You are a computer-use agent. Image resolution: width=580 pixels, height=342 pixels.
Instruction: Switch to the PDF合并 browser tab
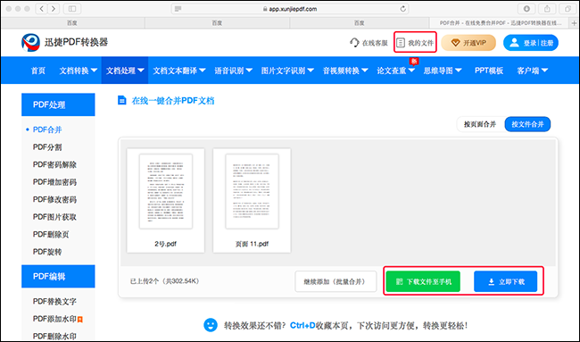point(500,23)
